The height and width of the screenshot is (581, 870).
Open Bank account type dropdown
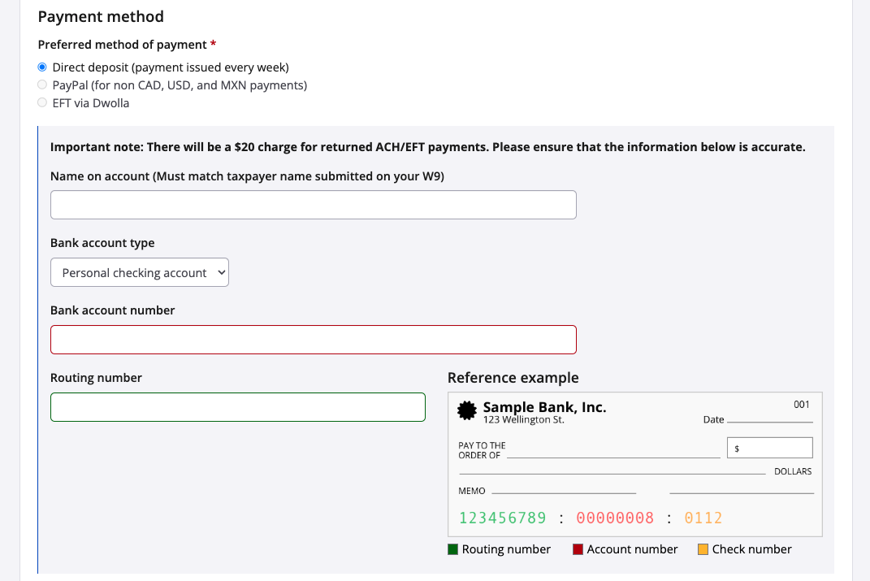pyautogui.click(x=140, y=273)
